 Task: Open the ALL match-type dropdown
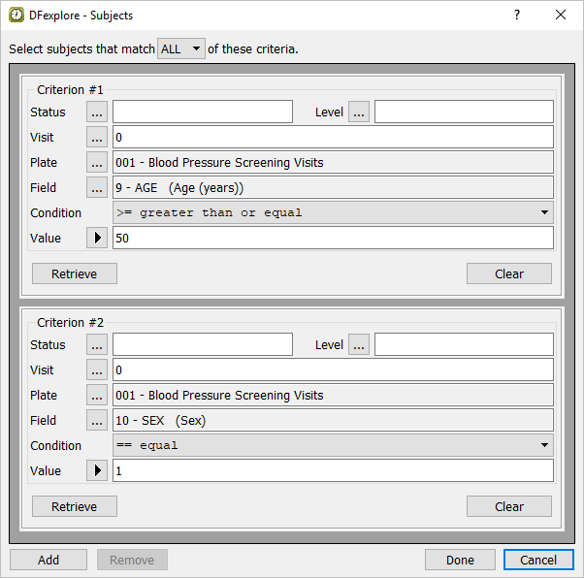click(x=182, y=48)
